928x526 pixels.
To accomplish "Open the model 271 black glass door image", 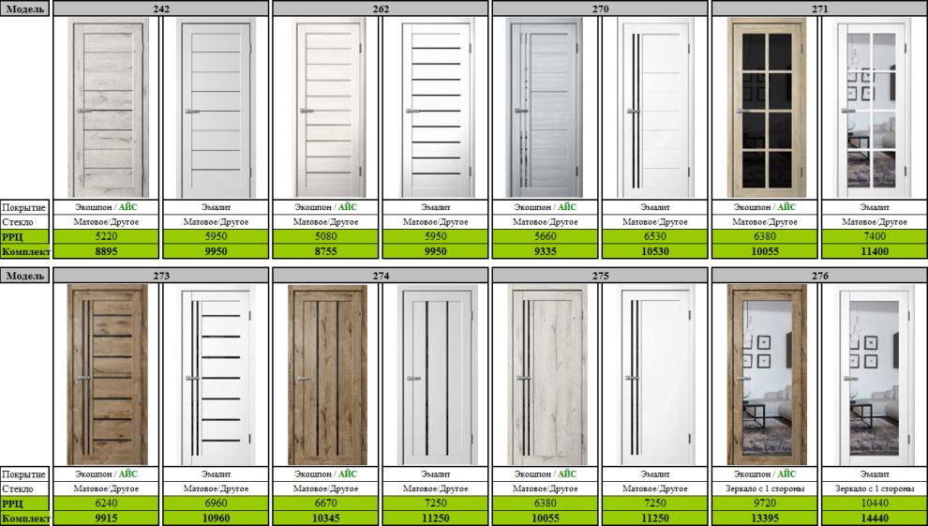I will point(766,107).
